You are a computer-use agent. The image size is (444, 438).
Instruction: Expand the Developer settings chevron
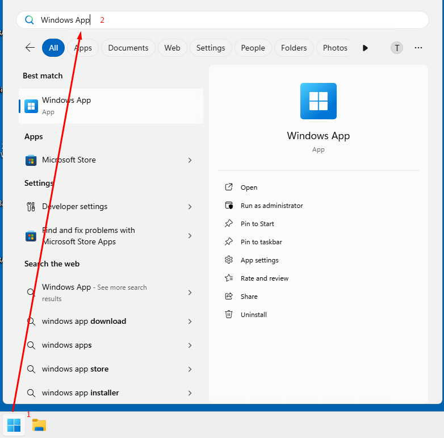(x=190, y=207)
